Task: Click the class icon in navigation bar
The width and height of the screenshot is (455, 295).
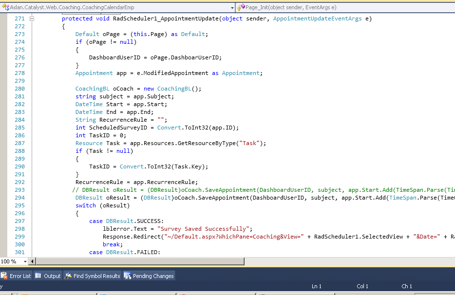Action: click(5, 7)
